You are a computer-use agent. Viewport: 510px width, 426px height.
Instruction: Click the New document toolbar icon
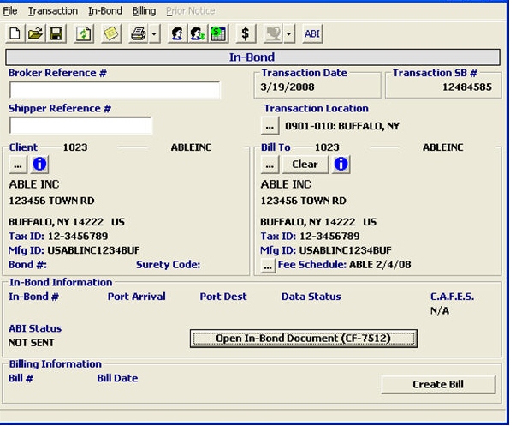(15, 33)
